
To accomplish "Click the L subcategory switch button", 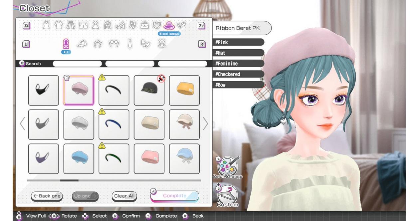I will coord(26,44).
